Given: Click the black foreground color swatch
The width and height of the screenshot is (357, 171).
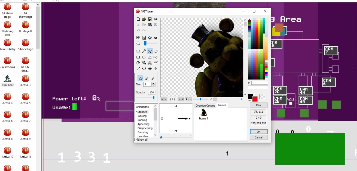Looking at the screenshot, I should tap(251, 96).
